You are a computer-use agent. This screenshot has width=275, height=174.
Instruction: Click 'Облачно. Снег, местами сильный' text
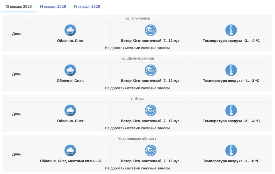tap(70, 161)
